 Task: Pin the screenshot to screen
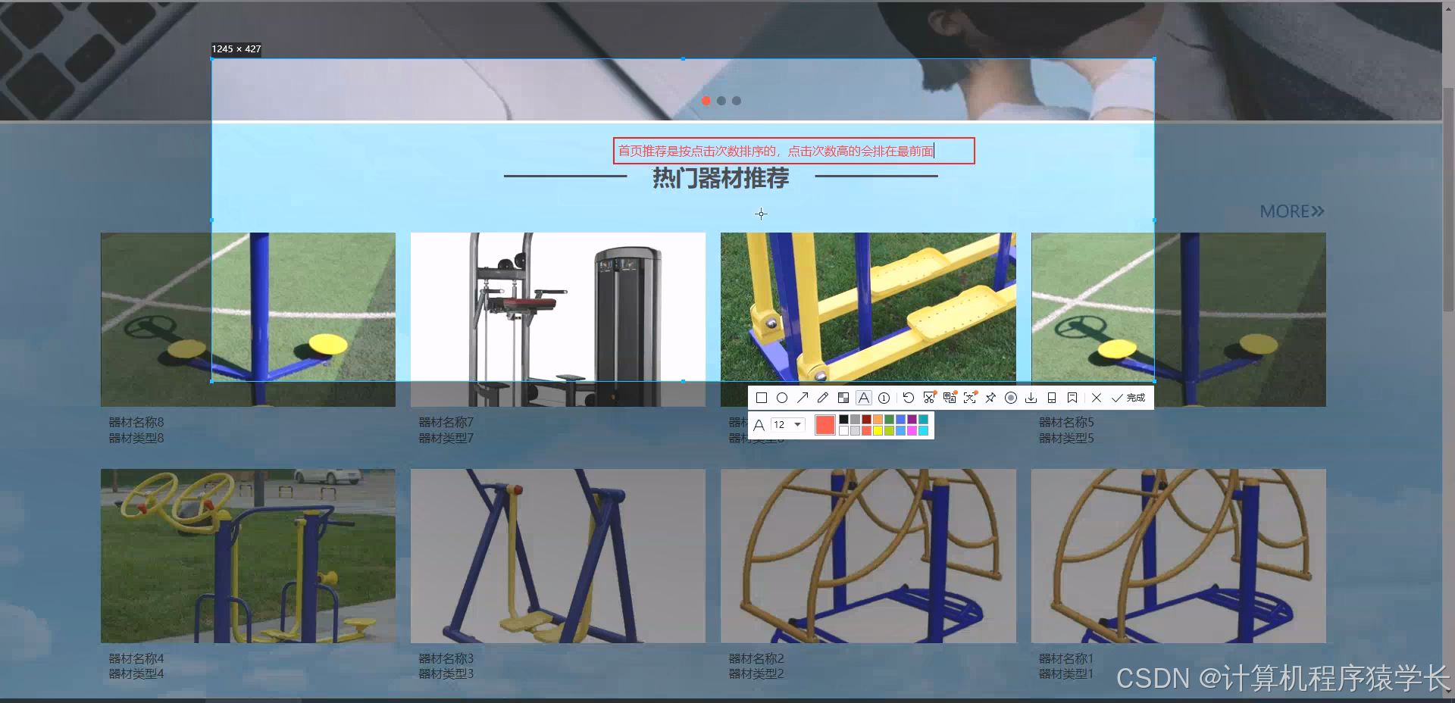pos(990,398)
